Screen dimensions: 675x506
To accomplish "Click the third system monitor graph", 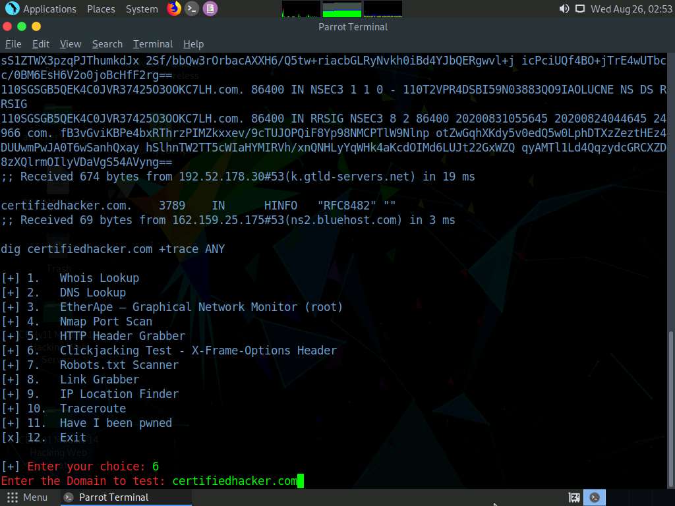I will pos(383,9).
